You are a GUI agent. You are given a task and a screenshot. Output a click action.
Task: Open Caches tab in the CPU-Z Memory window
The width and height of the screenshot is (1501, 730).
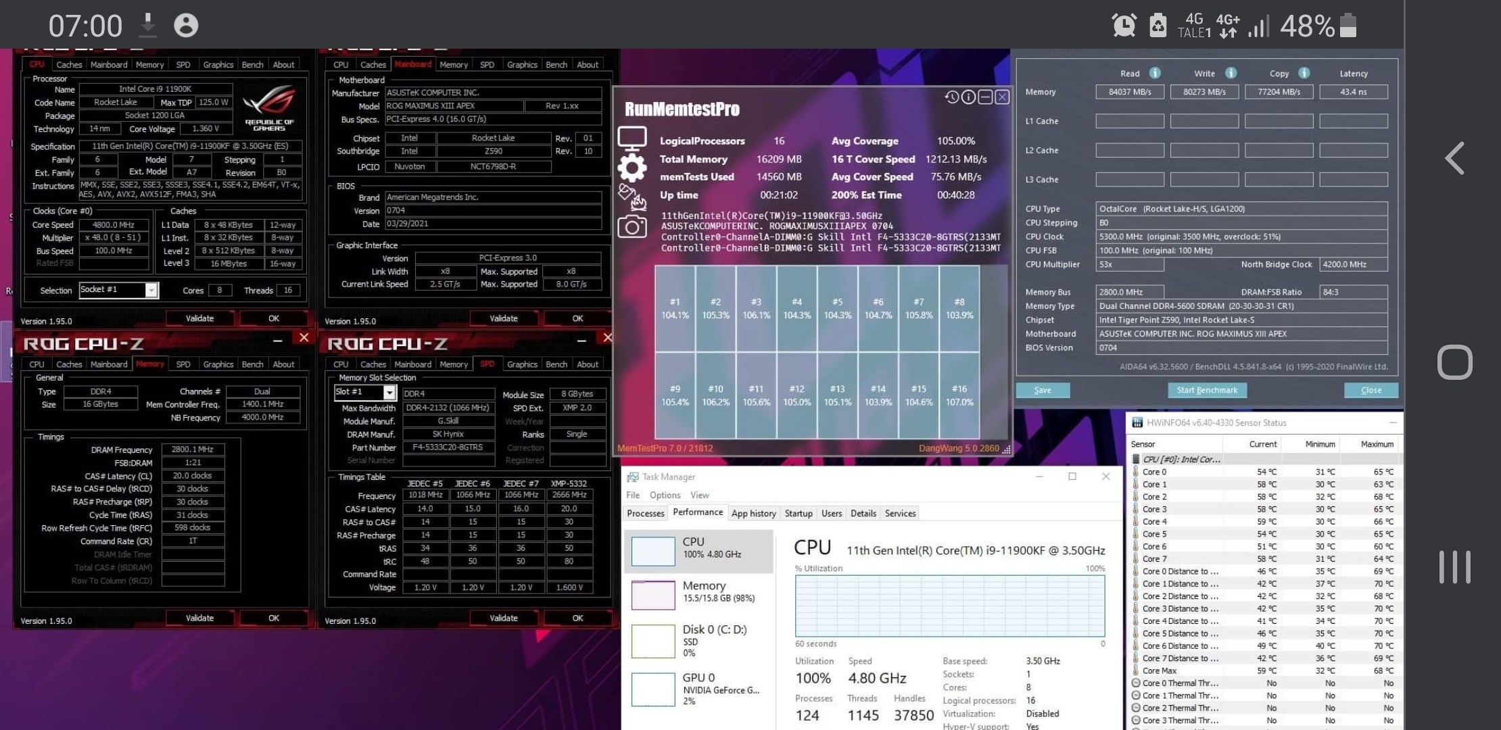click(68, 364)
